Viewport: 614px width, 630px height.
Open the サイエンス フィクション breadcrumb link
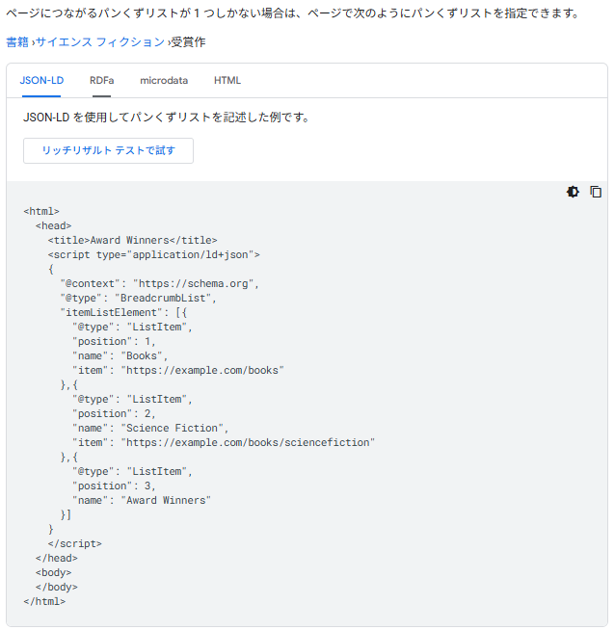pos(100,41)
